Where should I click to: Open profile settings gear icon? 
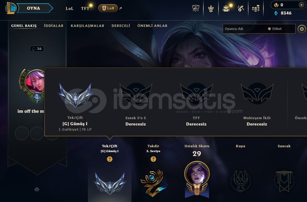click(302, 29)
